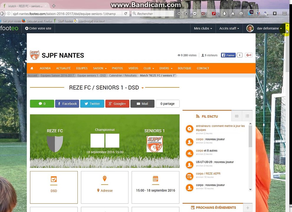Screen dimensions: 292x212
Task: Click the Google +1 button
Action: pyautogui.click(x=249, y=55)
